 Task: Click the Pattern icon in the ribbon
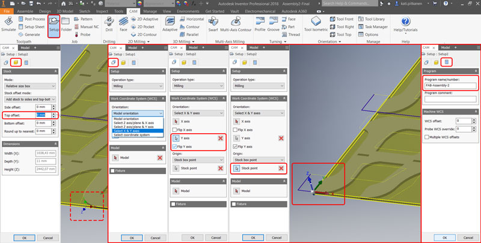pyautogui.click(x=77, y=19)
